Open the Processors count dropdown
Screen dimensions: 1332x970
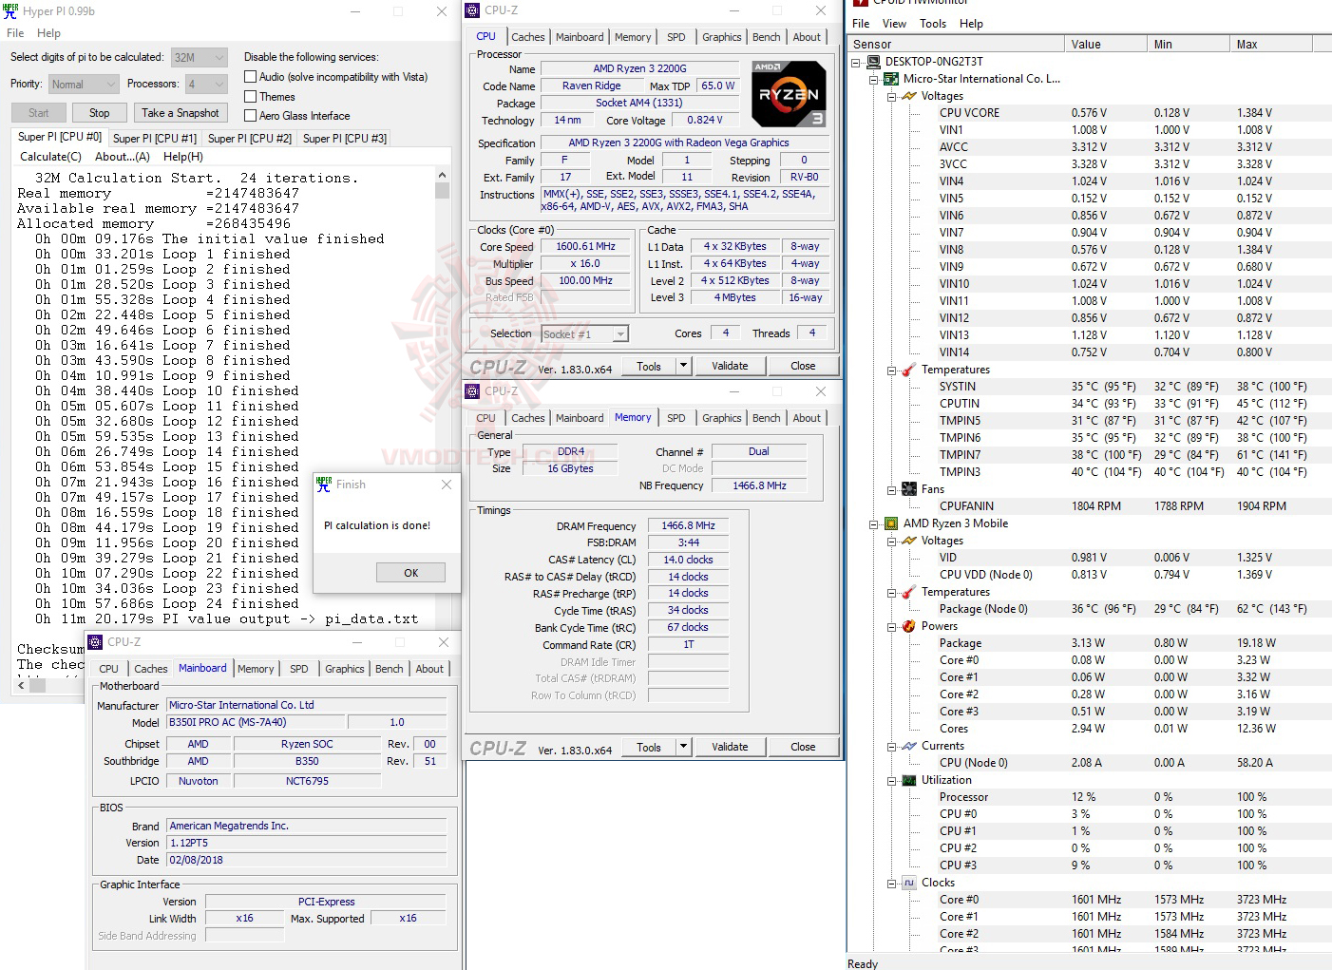pyautogui.click(x=206, y=85)
